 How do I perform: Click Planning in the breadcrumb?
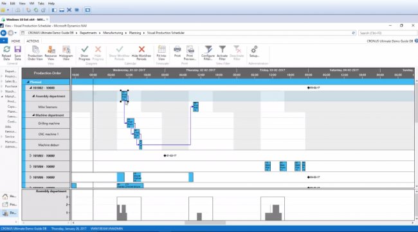[x=135, y=33]
